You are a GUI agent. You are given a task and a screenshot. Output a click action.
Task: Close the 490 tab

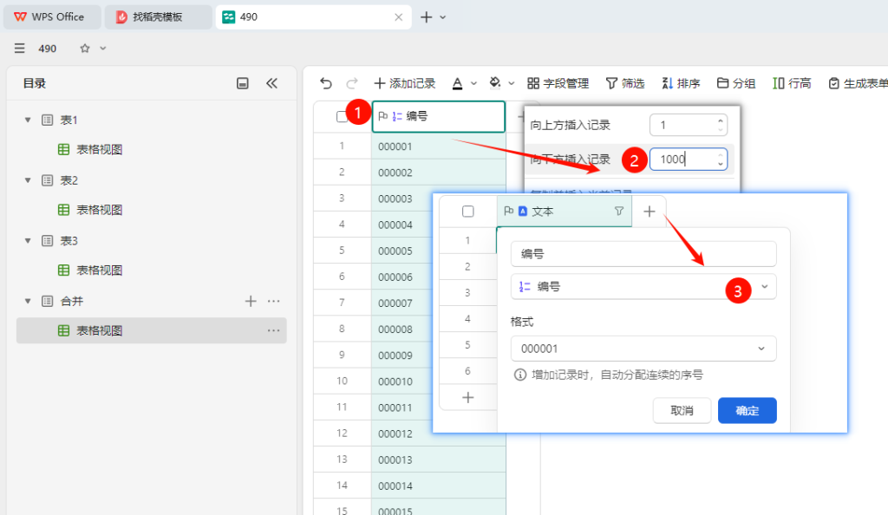[x=399, y=17]
